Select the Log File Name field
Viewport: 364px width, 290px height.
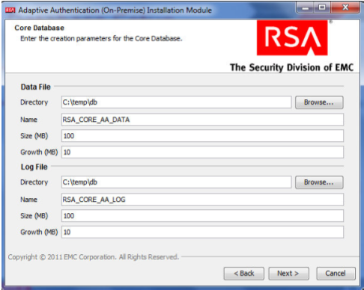coord(202,200)
